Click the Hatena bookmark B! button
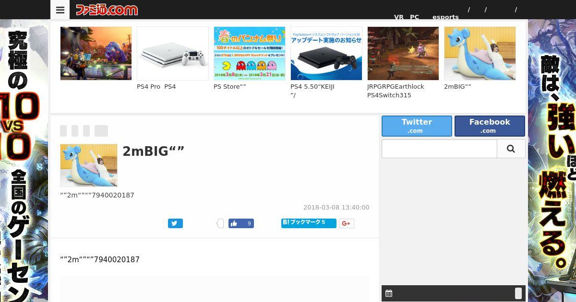Screen dimensions: 576x302 pyautogui.click(x=309, y=223)
